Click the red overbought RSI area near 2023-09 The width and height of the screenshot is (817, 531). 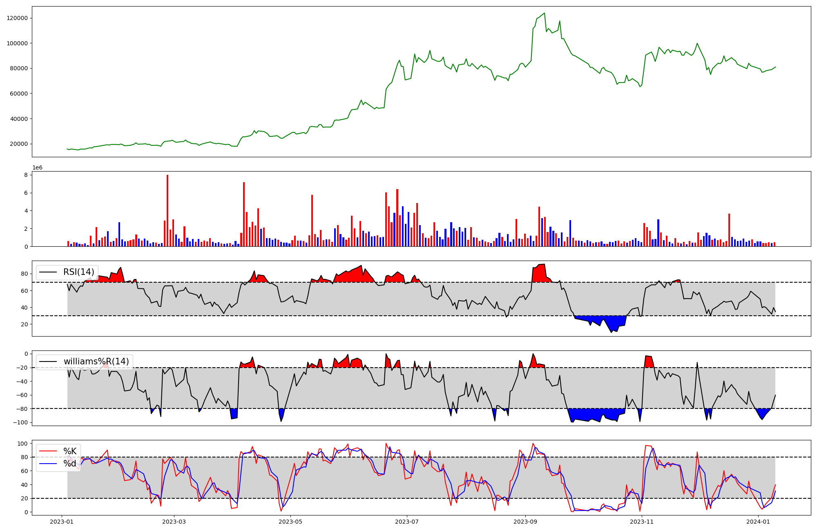click(x=540, y=274)
